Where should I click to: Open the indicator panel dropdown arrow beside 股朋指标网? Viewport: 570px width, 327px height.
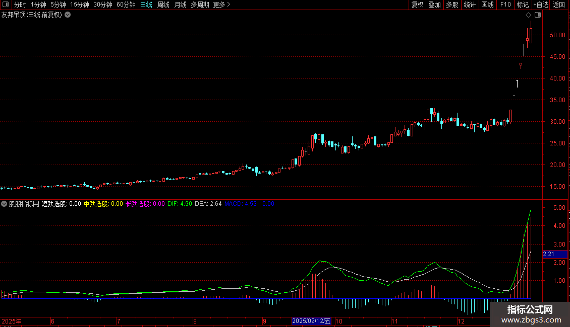tap(4, 204)
